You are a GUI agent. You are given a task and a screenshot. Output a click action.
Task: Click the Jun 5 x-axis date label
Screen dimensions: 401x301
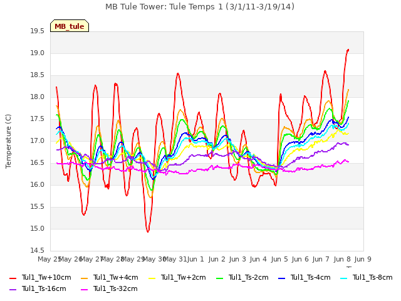[x=279, y=259]
